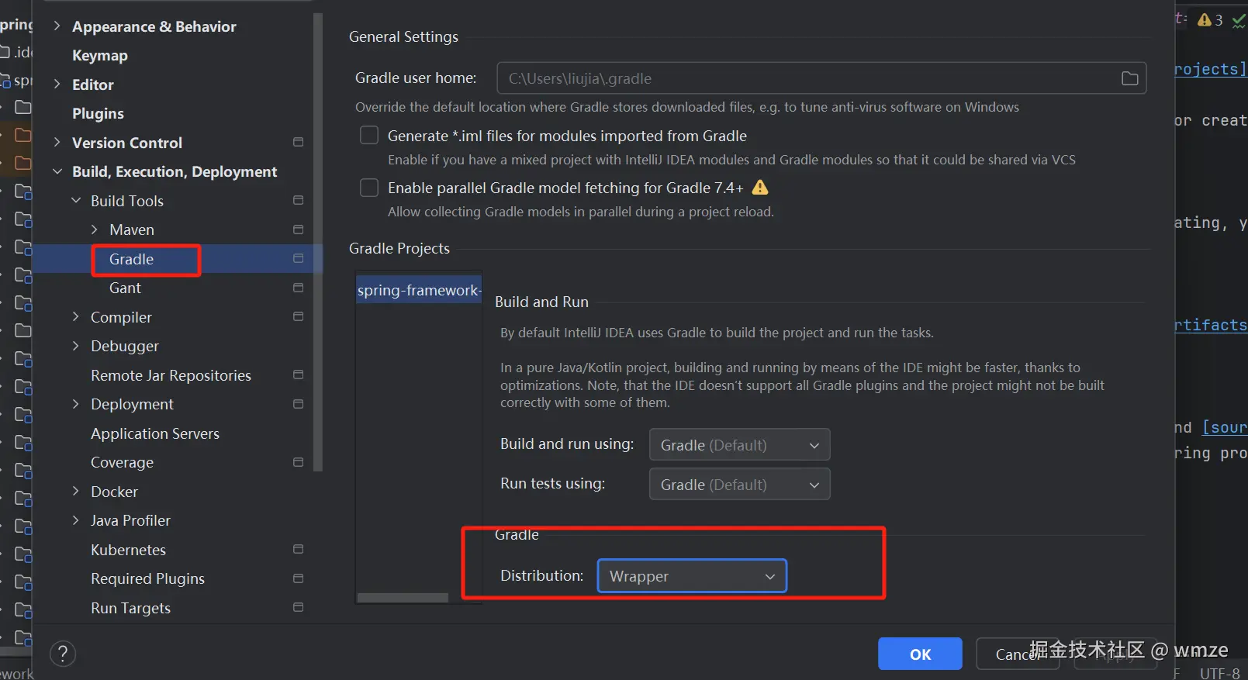Click the project-level settings icon beside Version Control

298,143
